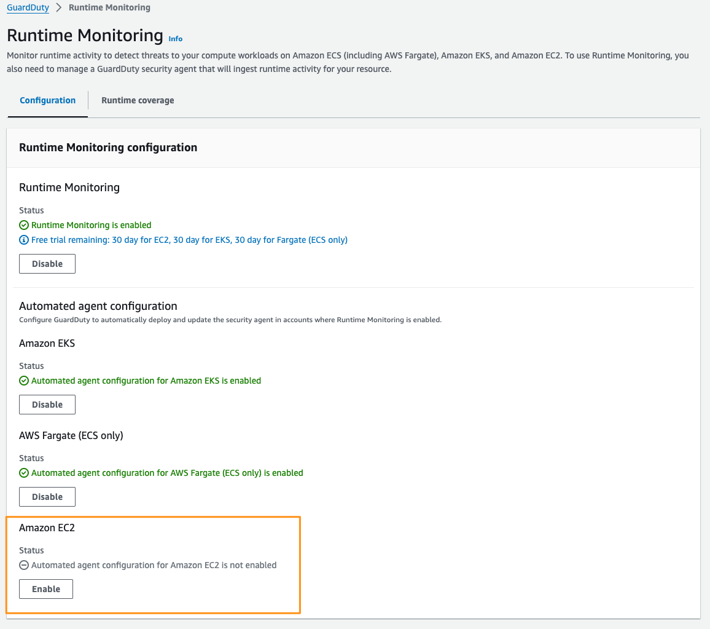710x629 pixels.
Task: Click the 'Runtime Monitoring is enabled' status text
Action: 91,224
